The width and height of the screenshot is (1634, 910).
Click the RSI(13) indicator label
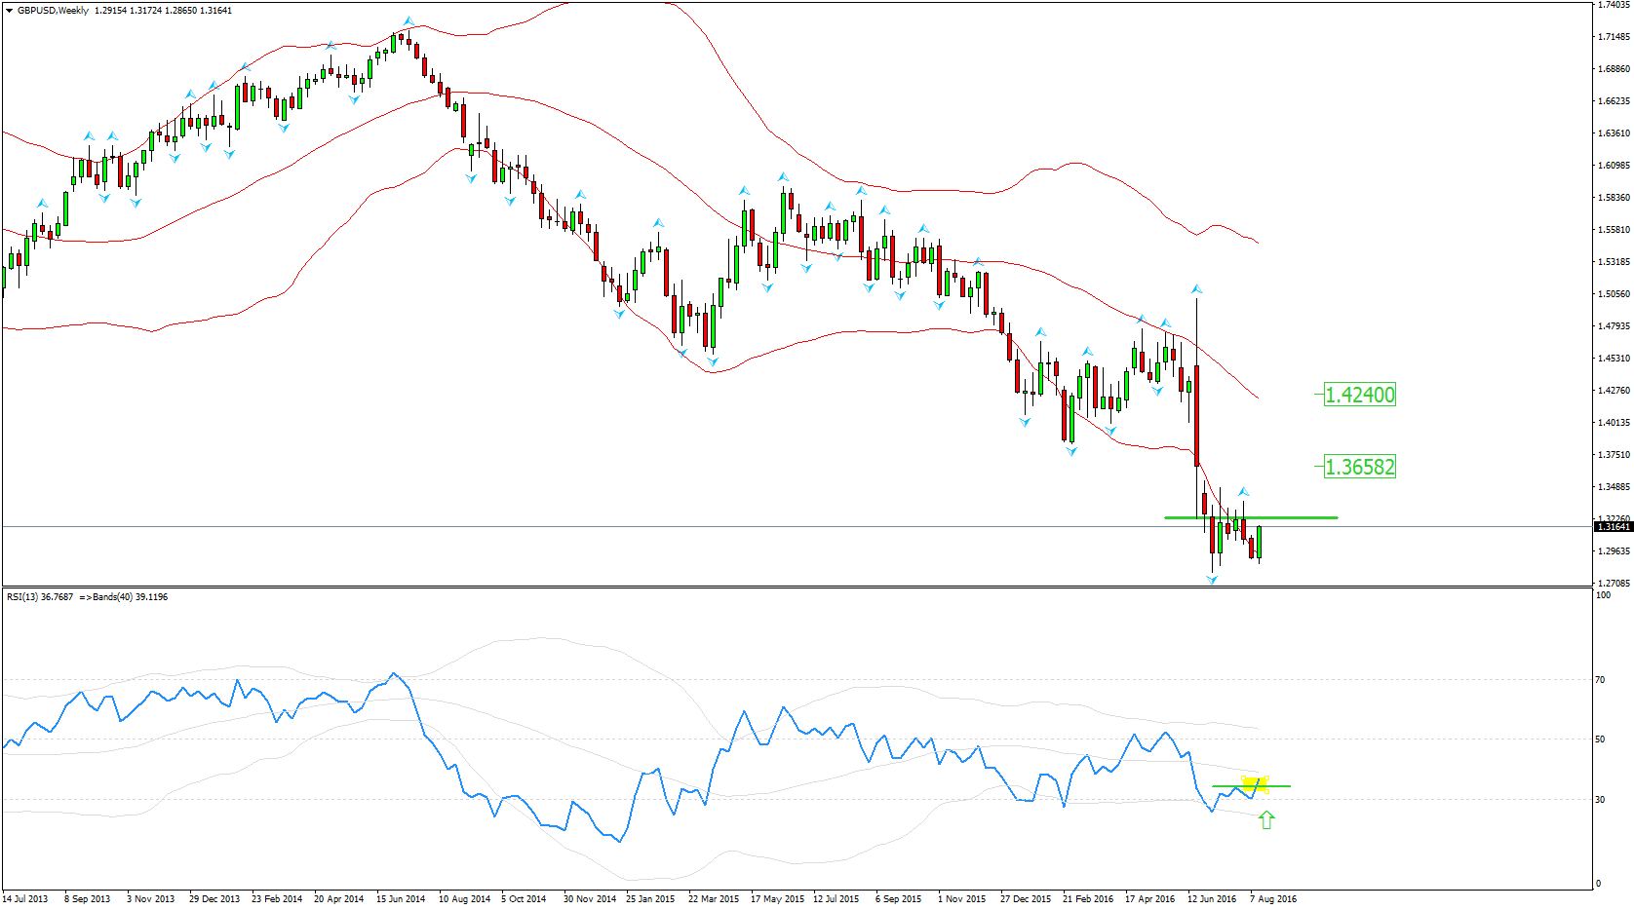(39, 597)
